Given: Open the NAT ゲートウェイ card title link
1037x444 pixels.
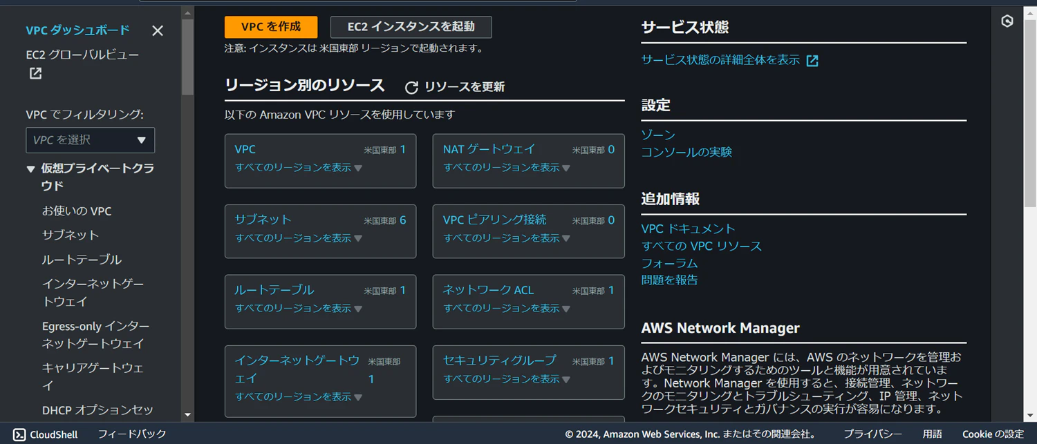Looking at the screenshot, I should 489,149.
